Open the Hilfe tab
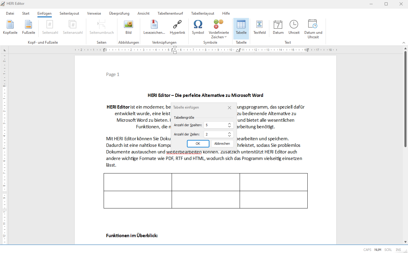408x253 pixels. tap(226, 13)
